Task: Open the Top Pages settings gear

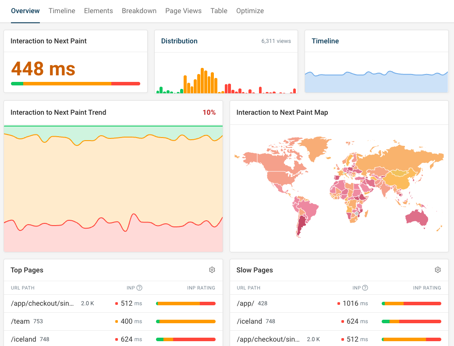Action: pyautogui.click(x=212, y=270)
